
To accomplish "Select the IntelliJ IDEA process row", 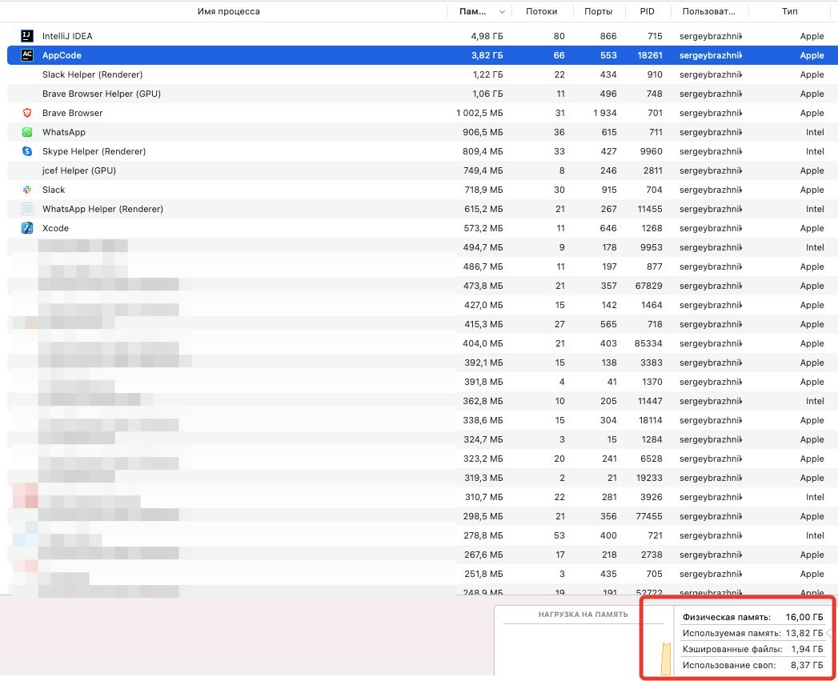I will 419,36.
